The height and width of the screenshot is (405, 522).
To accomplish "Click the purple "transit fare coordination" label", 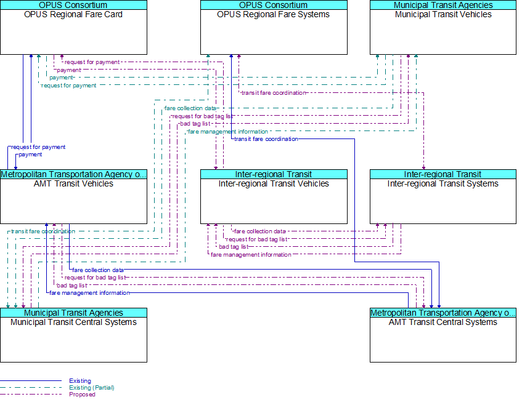I will coord(274,93).
